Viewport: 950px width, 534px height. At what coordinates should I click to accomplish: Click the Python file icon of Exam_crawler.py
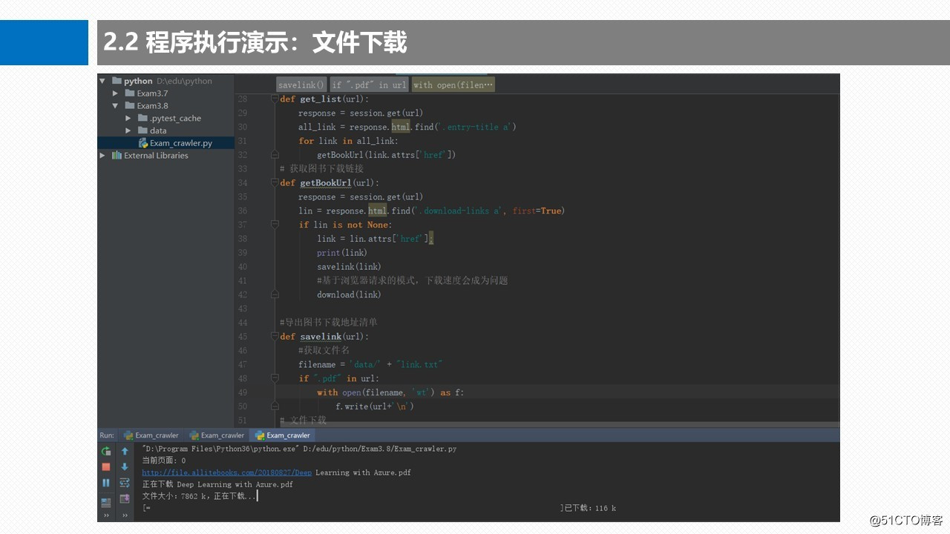[x=143, y=143]
